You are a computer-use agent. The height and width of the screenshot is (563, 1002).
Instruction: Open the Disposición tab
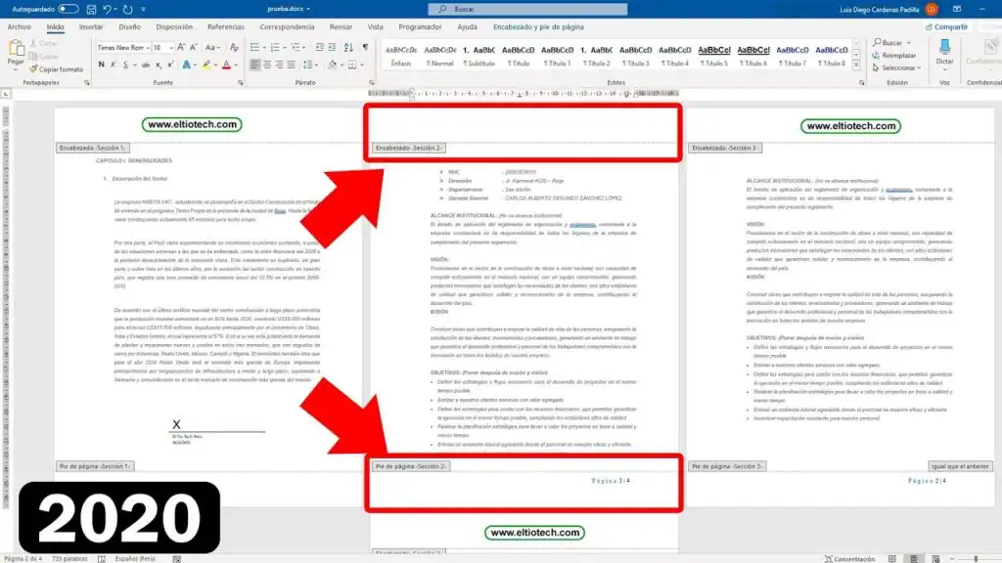pos(174,26)
